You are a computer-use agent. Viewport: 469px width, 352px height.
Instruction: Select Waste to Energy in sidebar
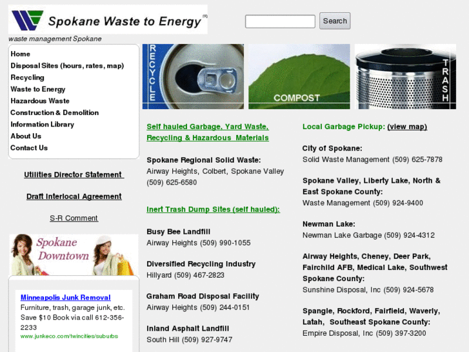pyautogui.click(x=38, y=89)
